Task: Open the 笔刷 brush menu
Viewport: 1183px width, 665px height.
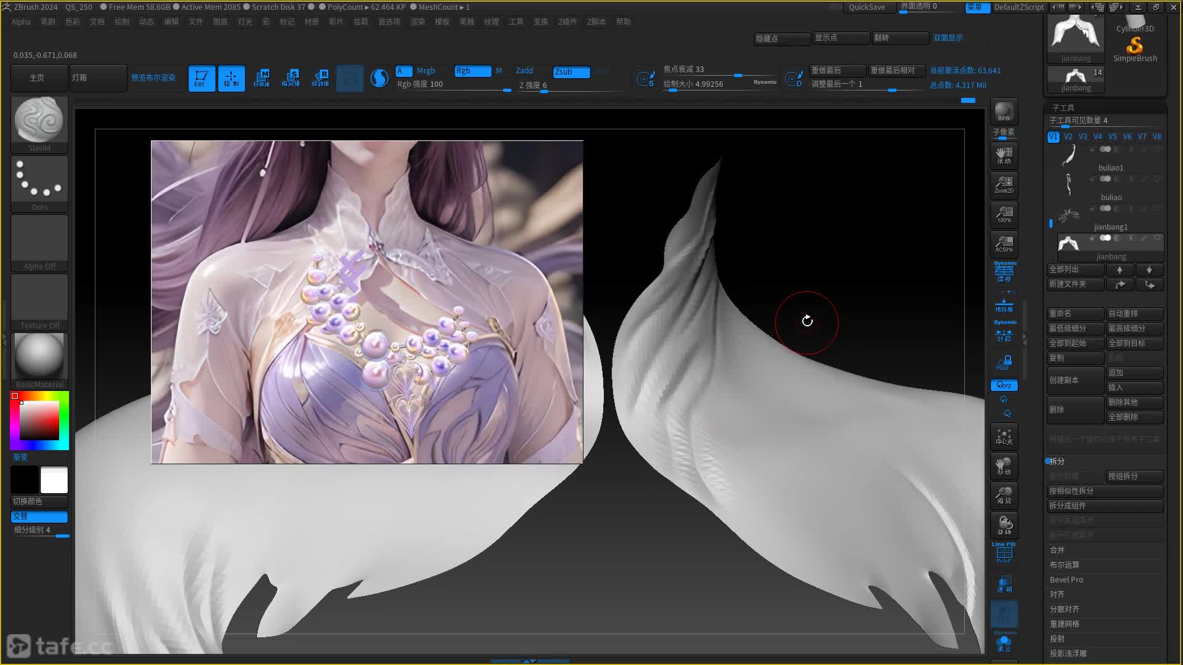Action: point(48,22)
